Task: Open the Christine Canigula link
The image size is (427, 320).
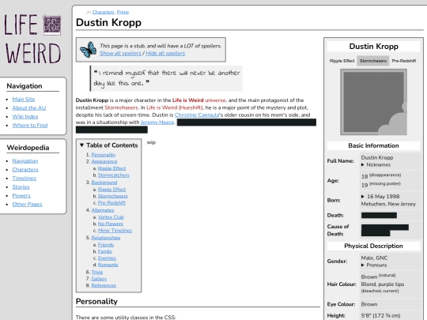Action: (197, 115)
